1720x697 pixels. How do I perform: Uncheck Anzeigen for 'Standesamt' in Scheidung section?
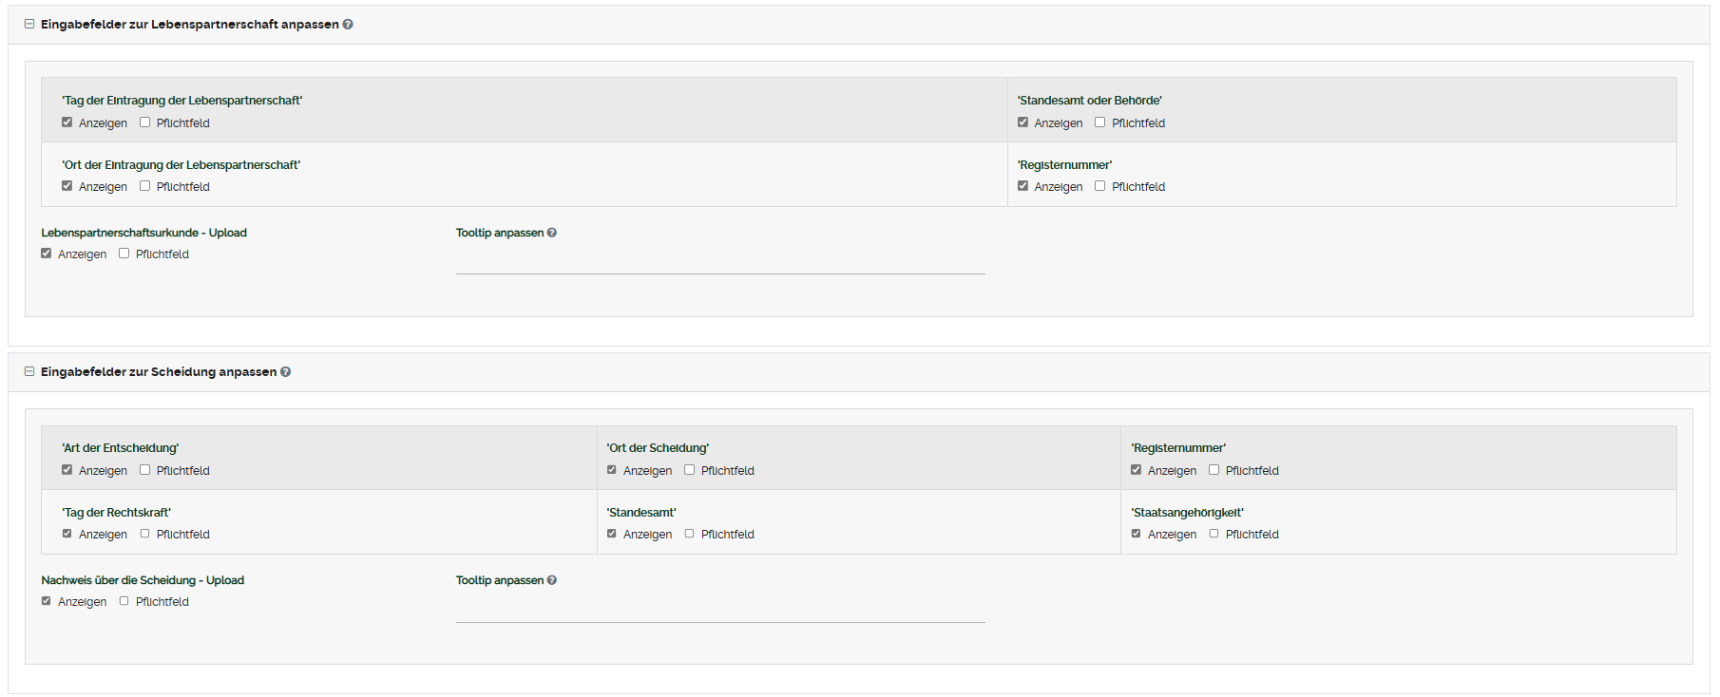(612, 534)
